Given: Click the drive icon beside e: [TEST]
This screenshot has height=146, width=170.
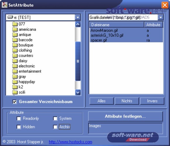Looking at the screenshot, I should pyautogui.click(x=10, y=17).
